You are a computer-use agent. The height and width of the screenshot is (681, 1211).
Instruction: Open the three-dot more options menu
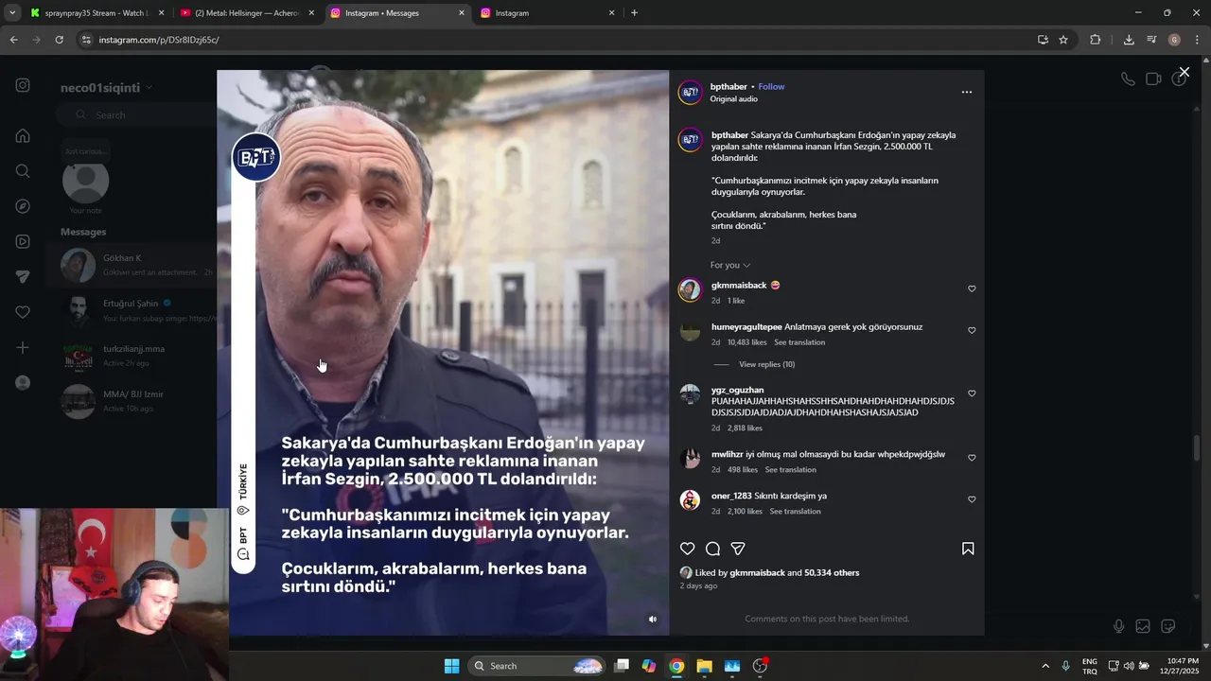coord(967,92)
